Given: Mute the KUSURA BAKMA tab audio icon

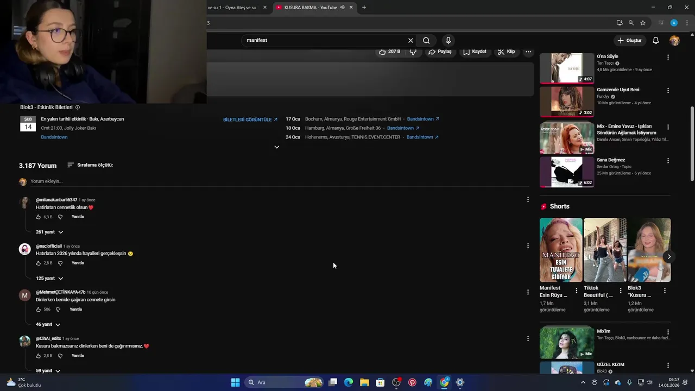Looking at the screenshot, I should [342, 8].
